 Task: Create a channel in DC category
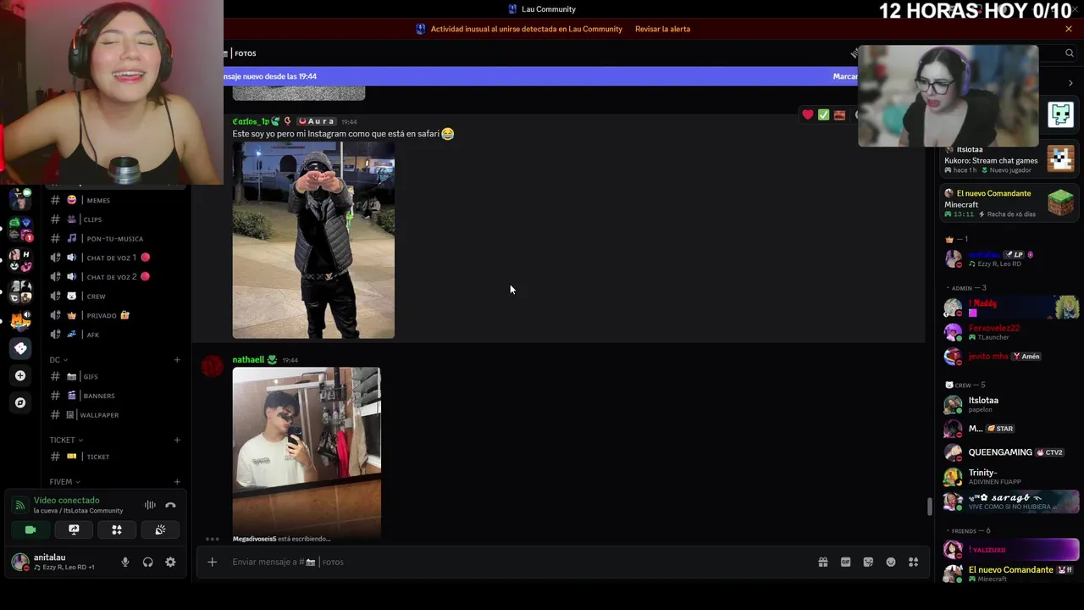pos(177,360)
